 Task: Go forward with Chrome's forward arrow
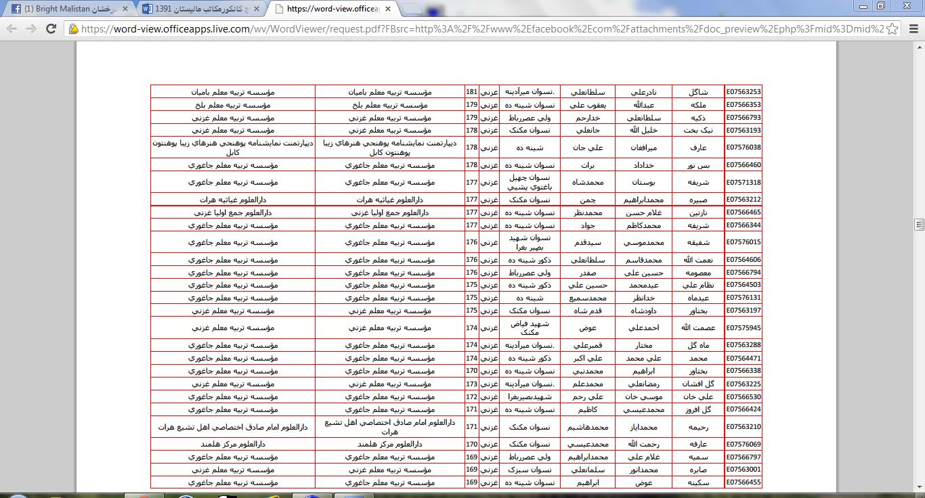pos(31,29)
